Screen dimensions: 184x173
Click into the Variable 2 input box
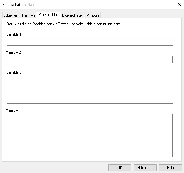pyautogui.click(x=89, y=60)
